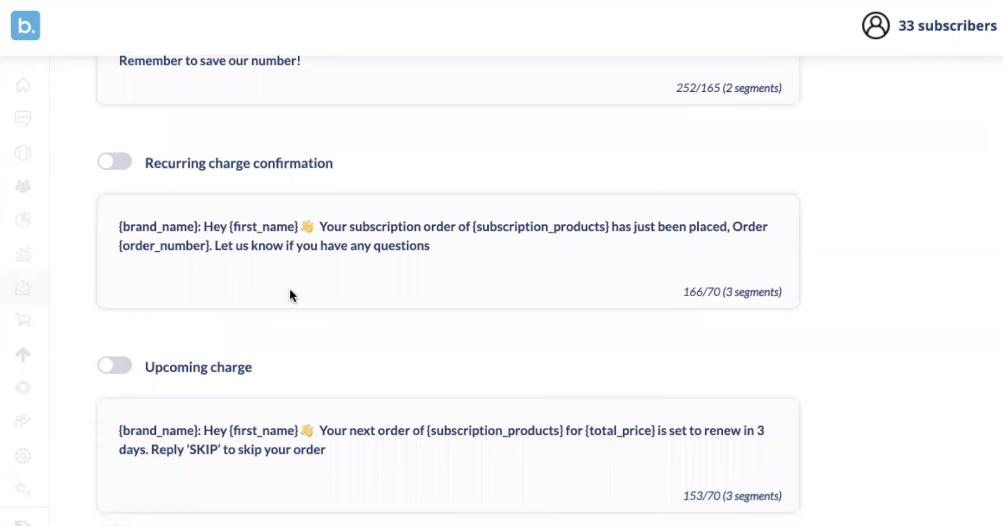This screenshot has height=526, width=1003.
Task: Open the team members sidebar icon
Action: 23,421
